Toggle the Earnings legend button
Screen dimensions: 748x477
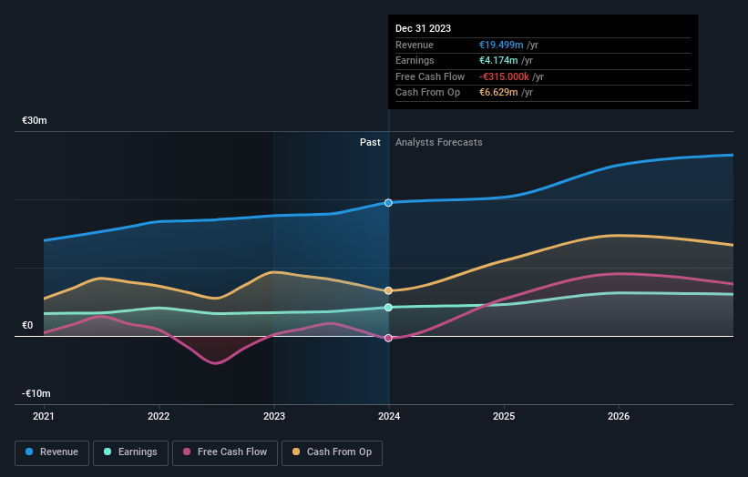click(130, 452)
